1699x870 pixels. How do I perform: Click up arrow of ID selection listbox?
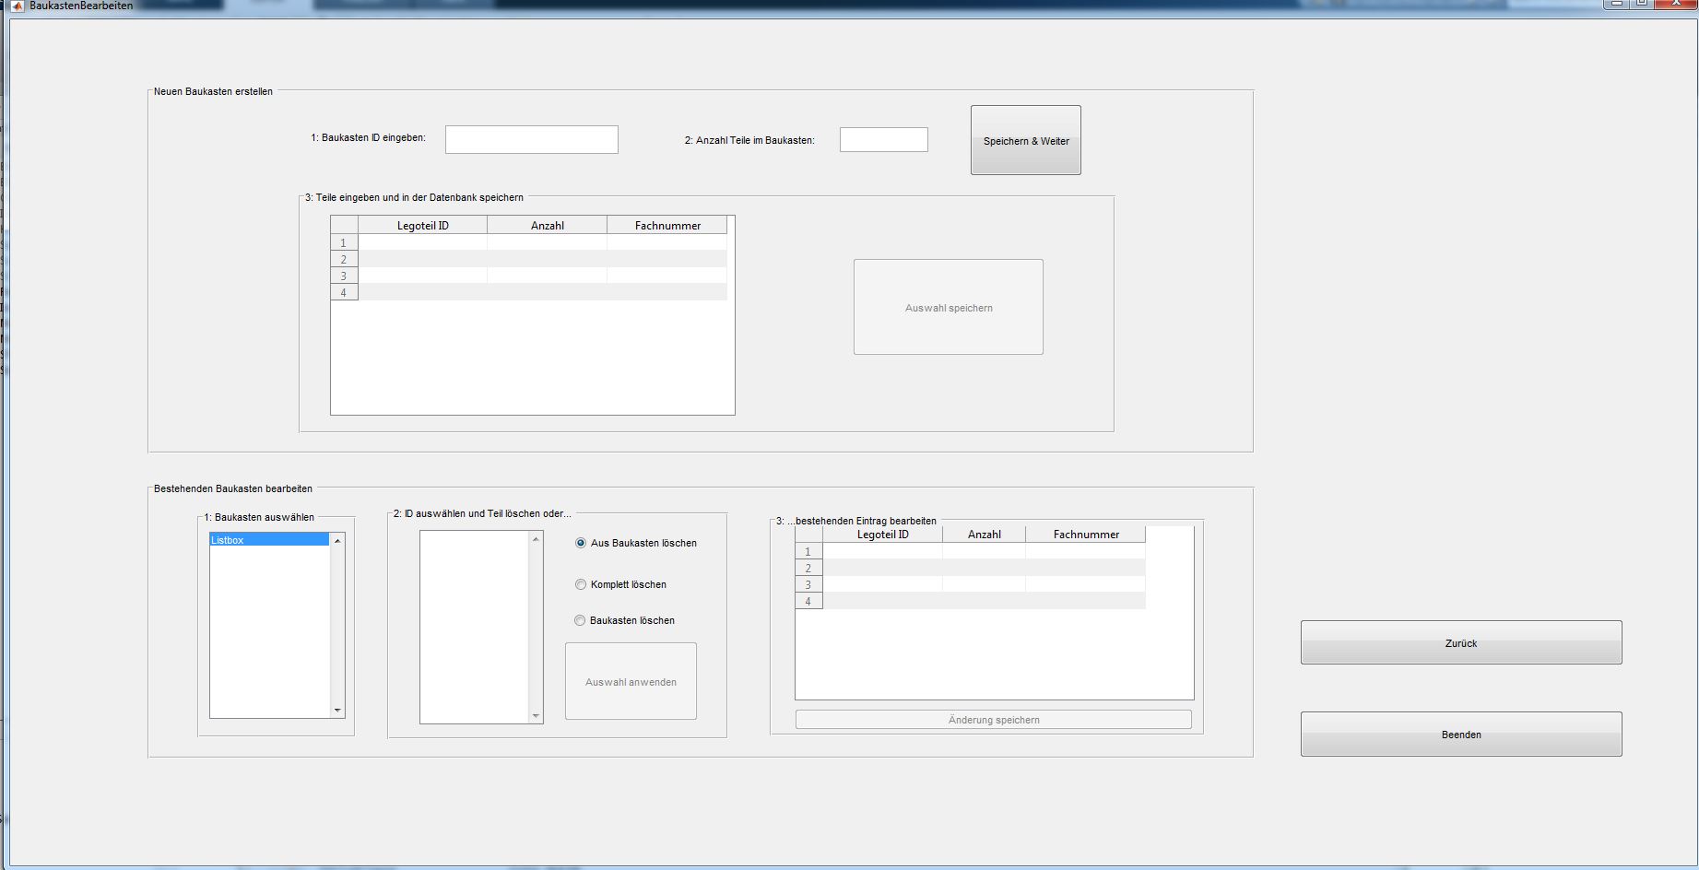536,539
